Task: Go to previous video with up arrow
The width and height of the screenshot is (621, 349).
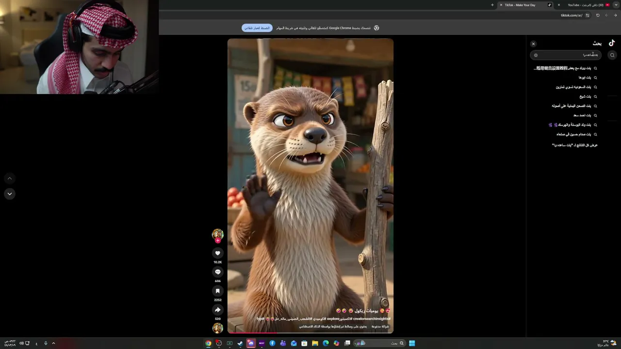Action: 10,178
